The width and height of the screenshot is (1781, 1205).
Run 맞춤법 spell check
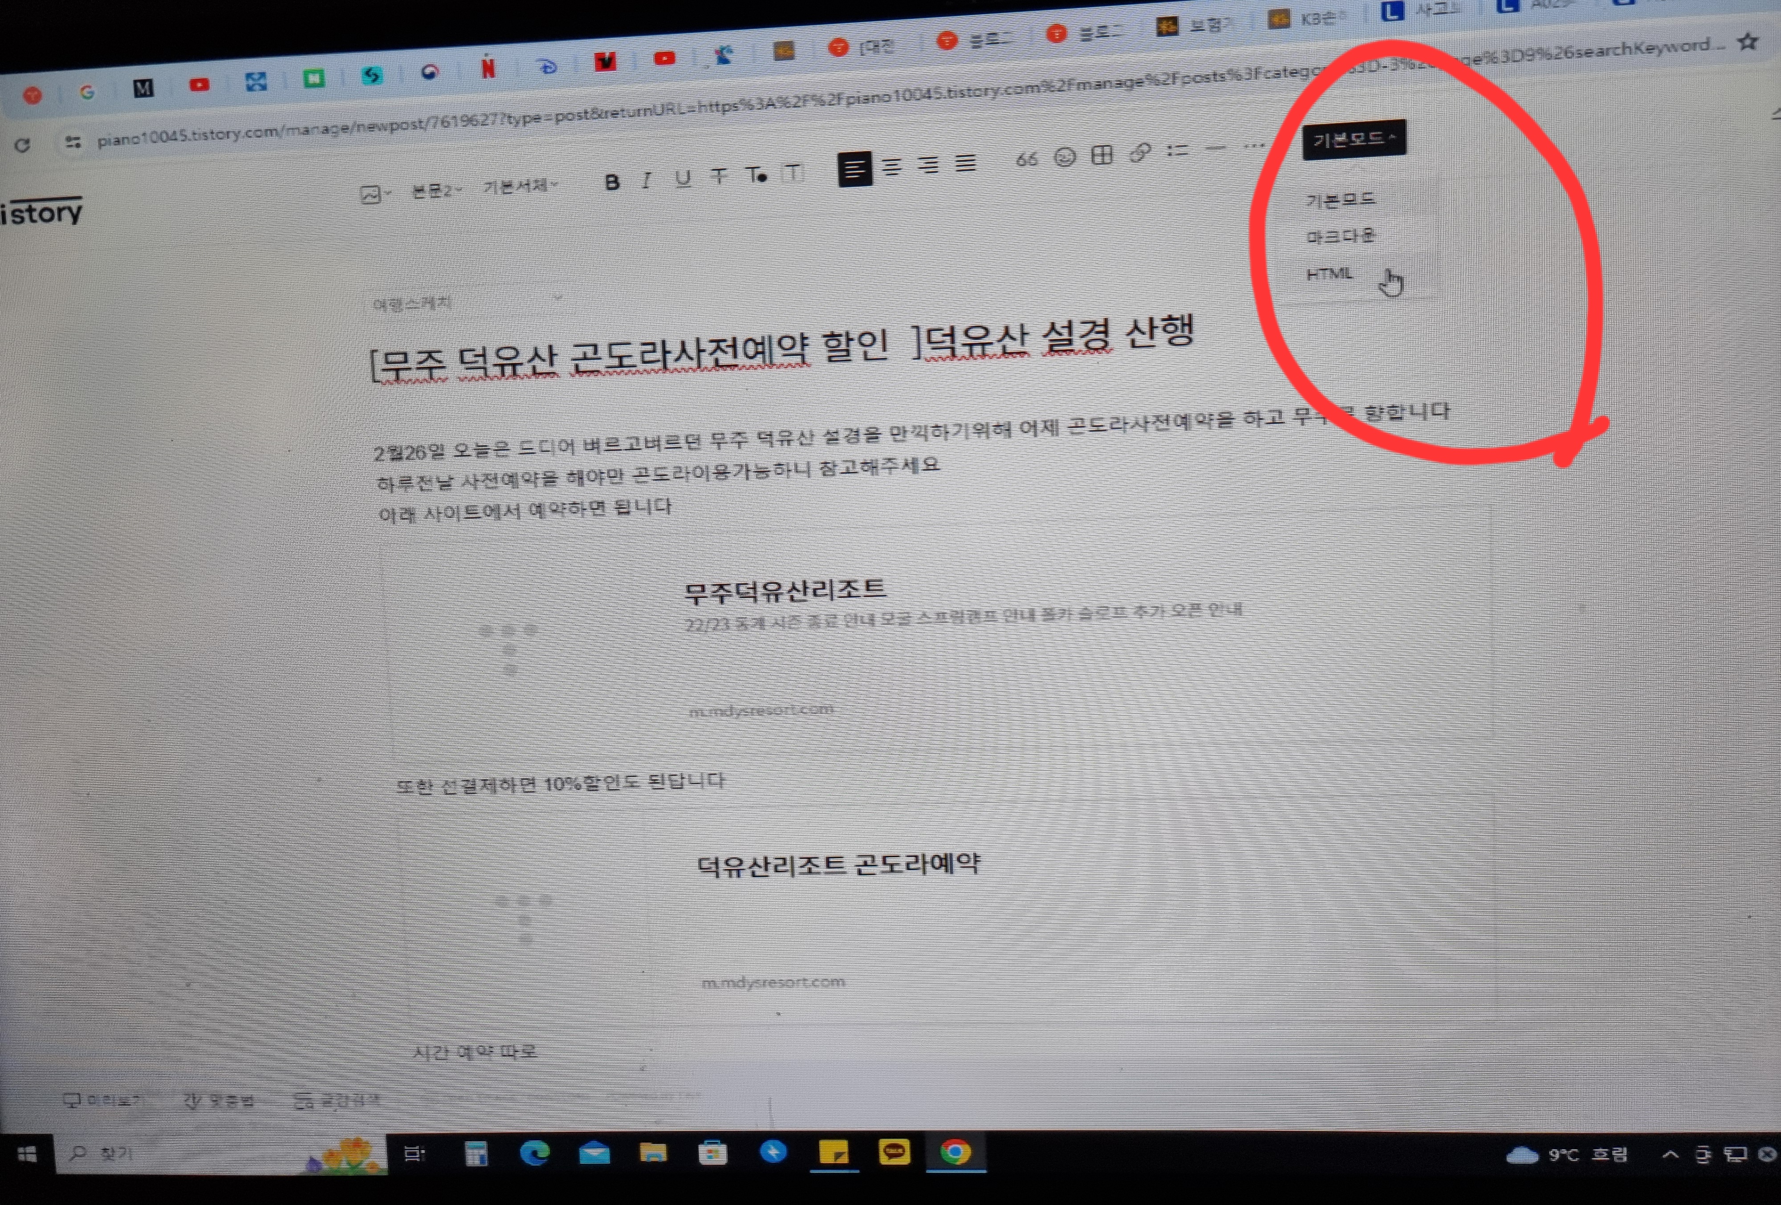point(219,1101)
